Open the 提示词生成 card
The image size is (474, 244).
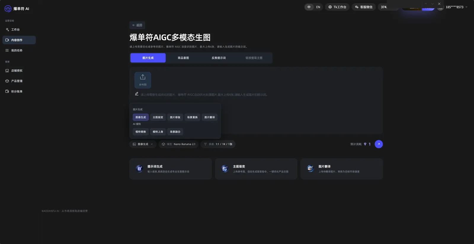coord(171,169)
